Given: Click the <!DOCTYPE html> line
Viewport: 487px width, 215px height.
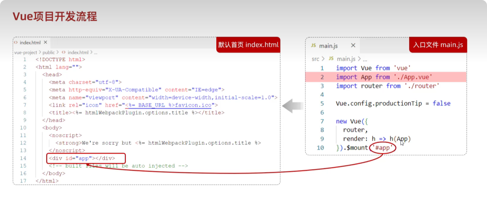Looking at the screenshot, I should coord(60,59).
